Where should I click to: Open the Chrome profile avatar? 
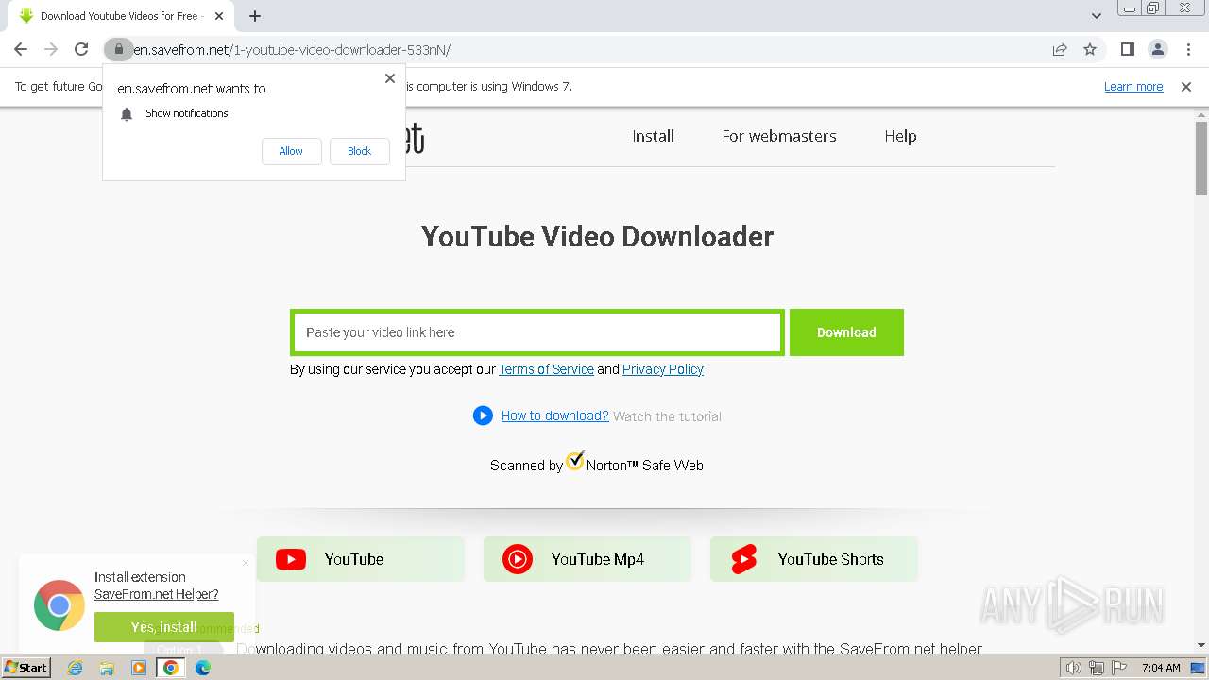(1157, 49)
